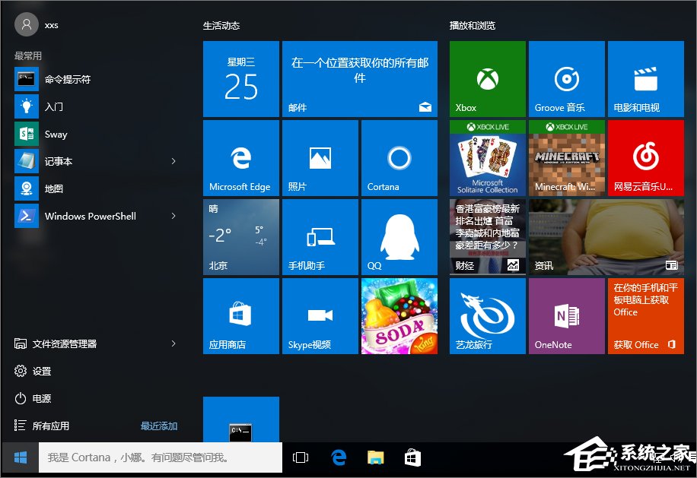Open File Explorer from the taskbar
697x478 pixels.
374,457
